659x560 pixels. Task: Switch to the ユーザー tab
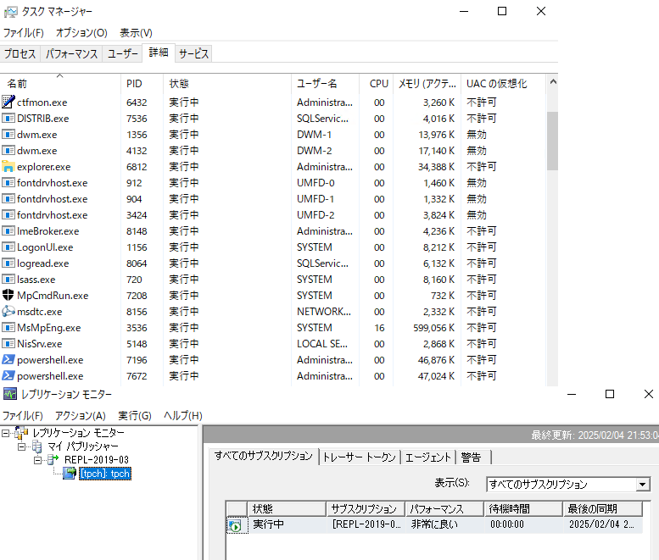tap(122, 53)
